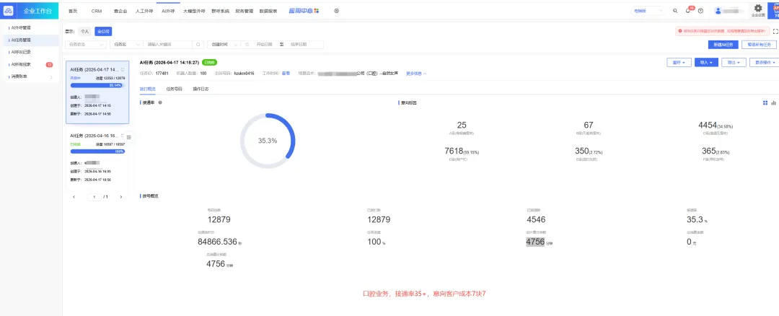
Task: Click the 100% progress bar on second card
Action: [97, 151]
